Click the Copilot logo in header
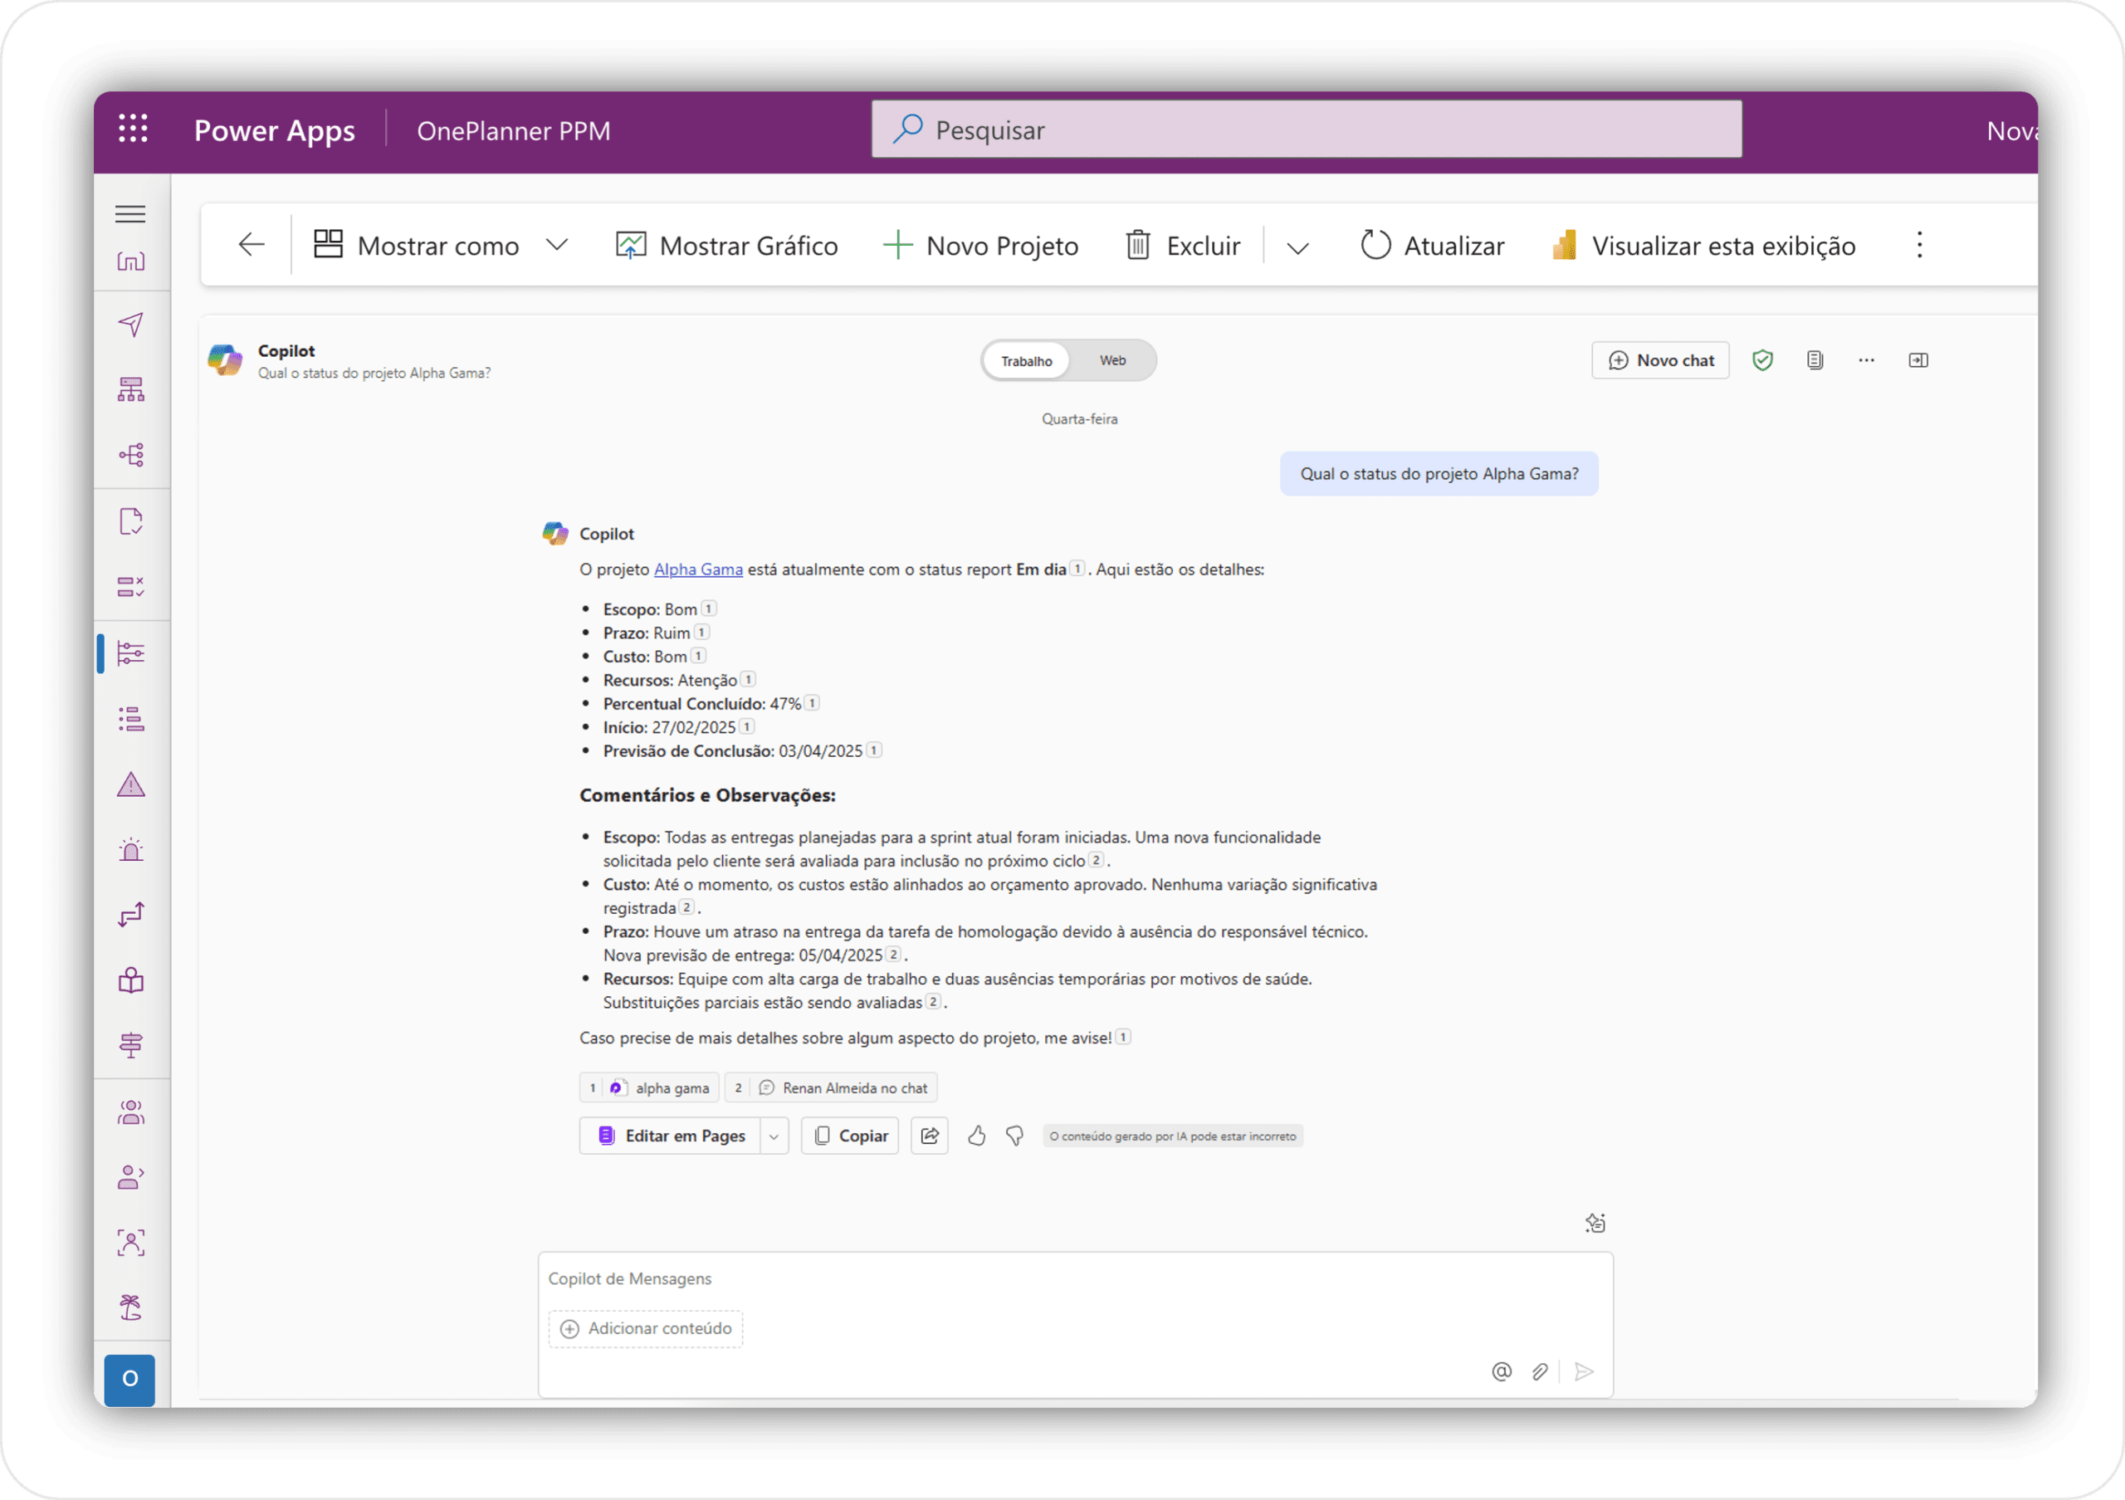The image size is (2125, 1500). pyautogui.click(x=225, y=360)
